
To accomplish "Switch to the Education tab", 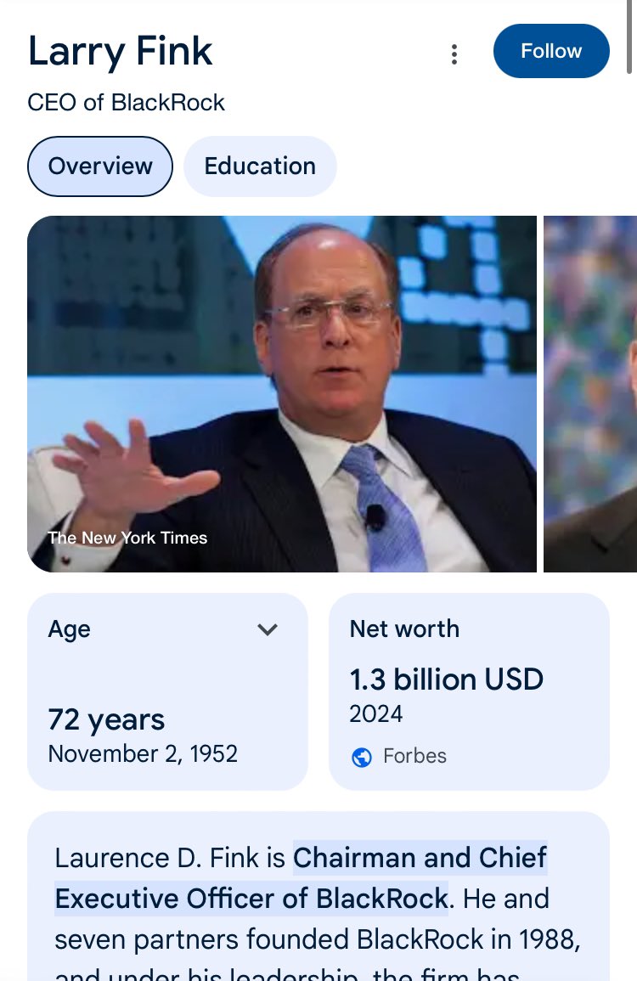I will coord(260,166).
